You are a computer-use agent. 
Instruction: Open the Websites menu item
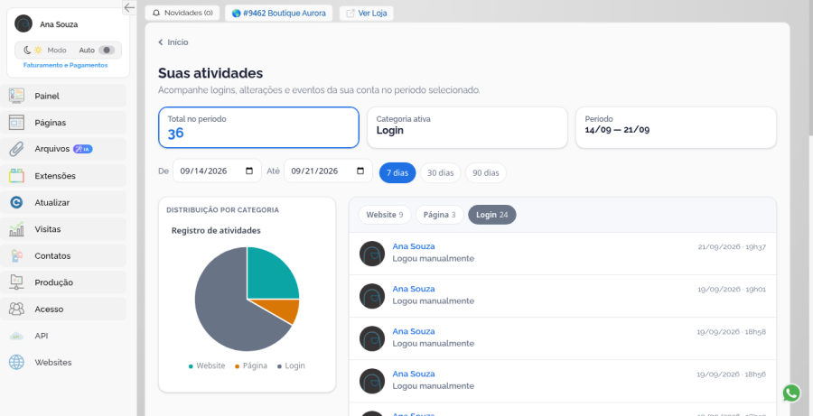63,362
